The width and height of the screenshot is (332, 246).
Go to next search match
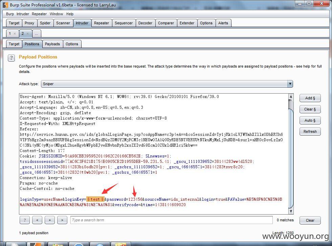[62, 220]
